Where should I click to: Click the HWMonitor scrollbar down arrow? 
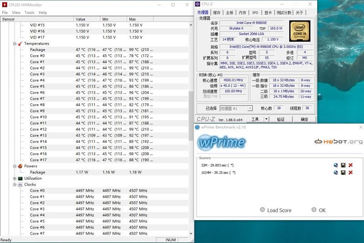tap(191, 233)
